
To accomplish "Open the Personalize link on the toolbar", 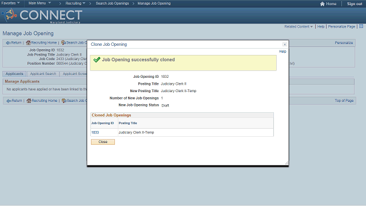I will point(344,43).
